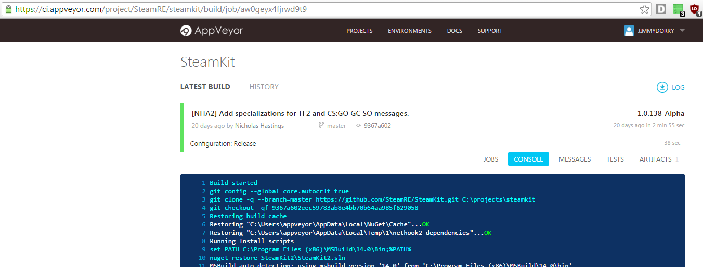Bookmark this page with the star icon
703x267 pixels.
pyautogui.click(x=644, y=9)
